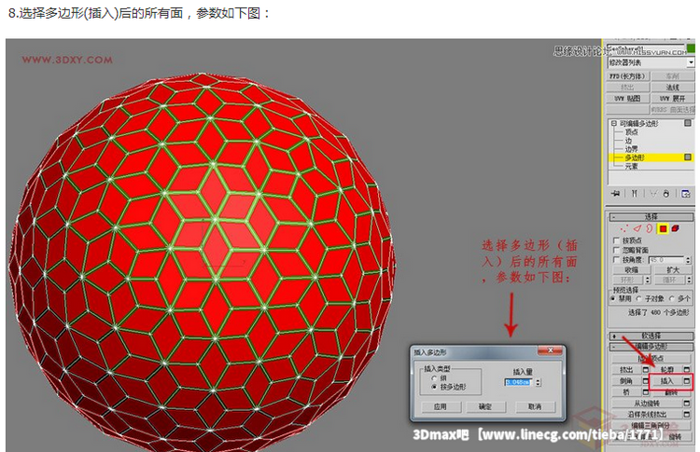Click the 扩大 button
Image resolution: width=700 pixels, height=452 pixels.
673,270
